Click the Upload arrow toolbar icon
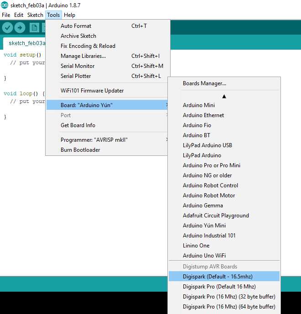Screen dimensions: 301x314 click(20, 28)
